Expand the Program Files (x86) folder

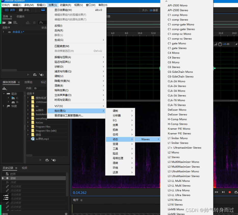(28, 131)
